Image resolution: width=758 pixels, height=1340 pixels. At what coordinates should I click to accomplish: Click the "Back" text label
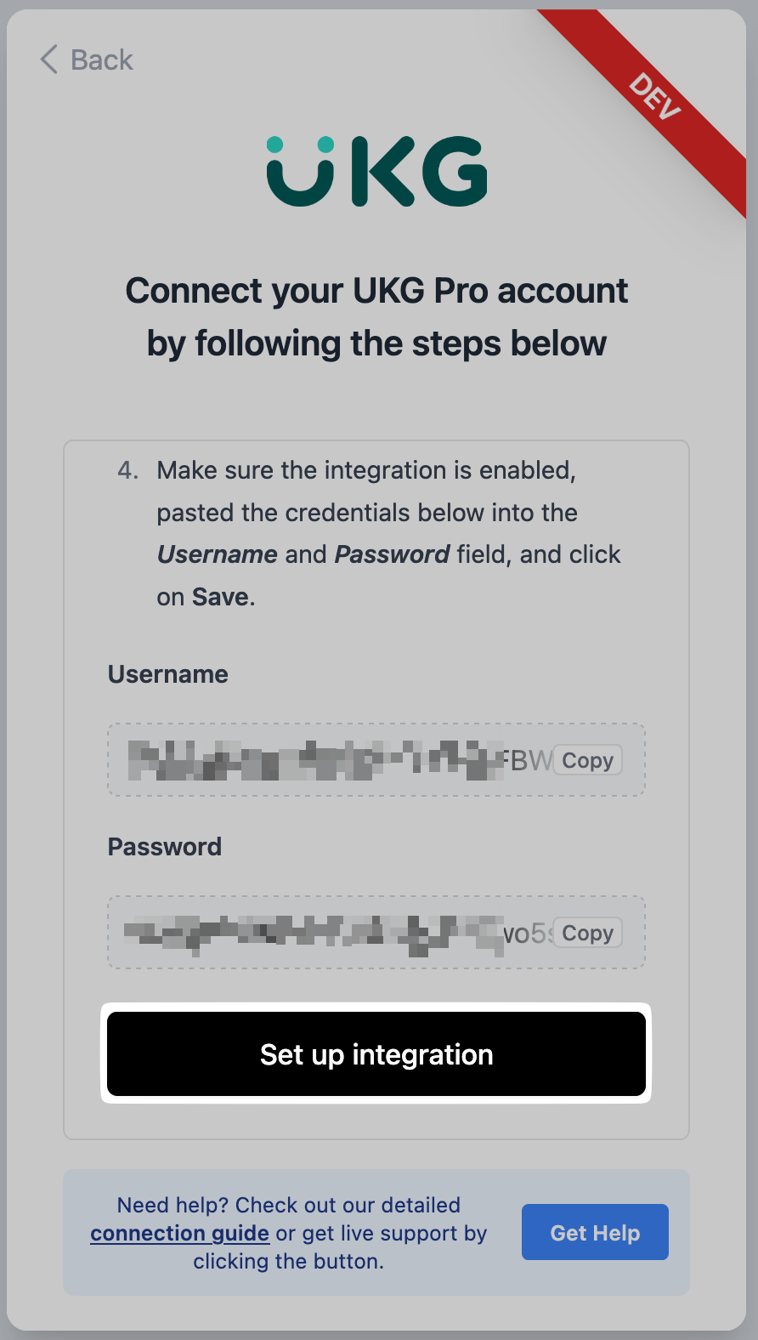(102, 60)
